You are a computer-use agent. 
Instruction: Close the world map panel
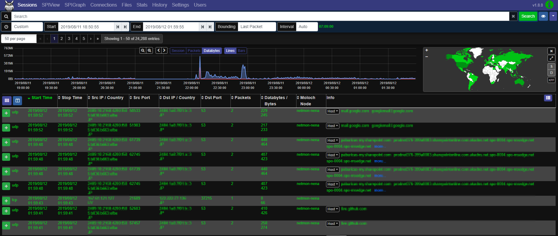tap(551, 51)
